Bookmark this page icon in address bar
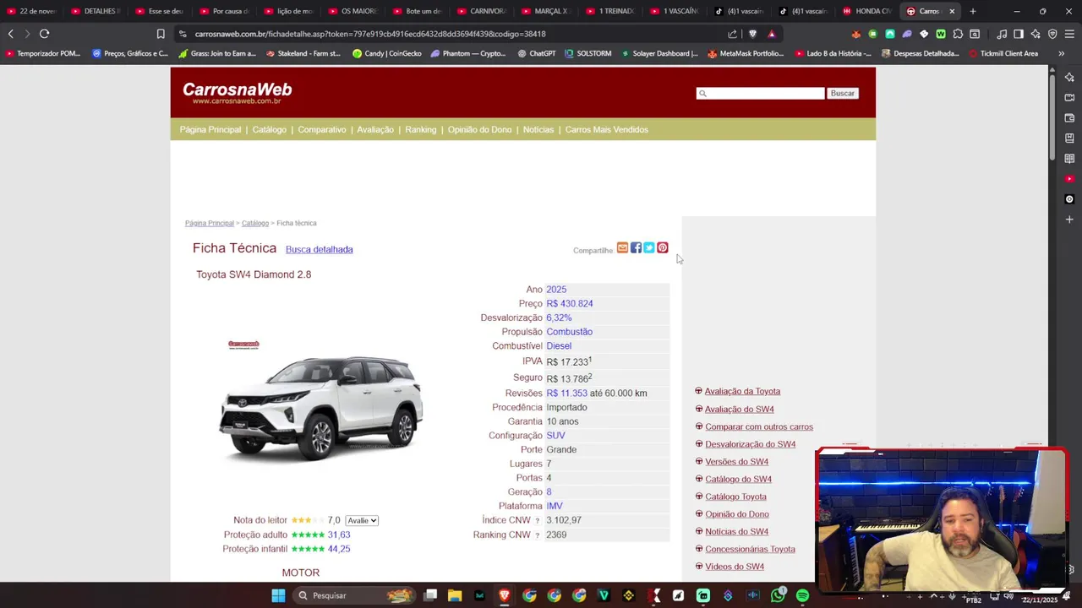The image size is (1082, 608). (161, 34)
